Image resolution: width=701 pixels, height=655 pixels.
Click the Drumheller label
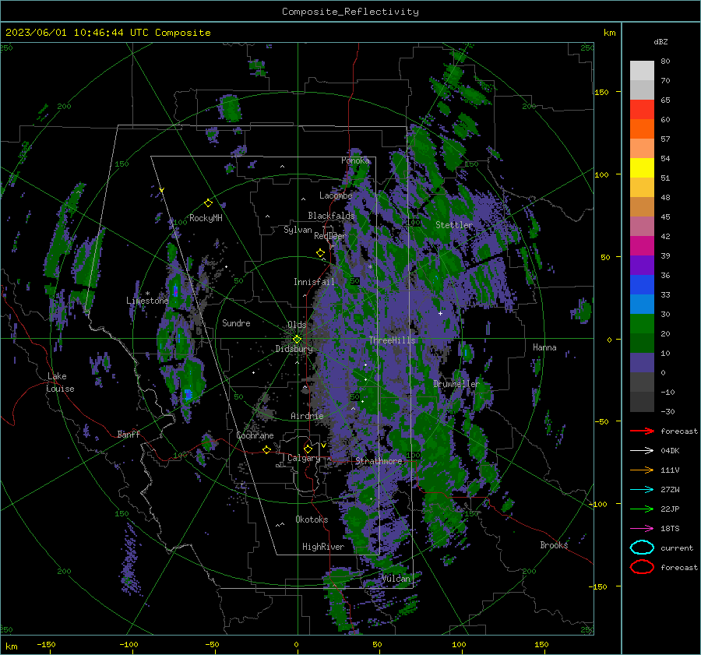pyautogui.click(x=456, y=384)
